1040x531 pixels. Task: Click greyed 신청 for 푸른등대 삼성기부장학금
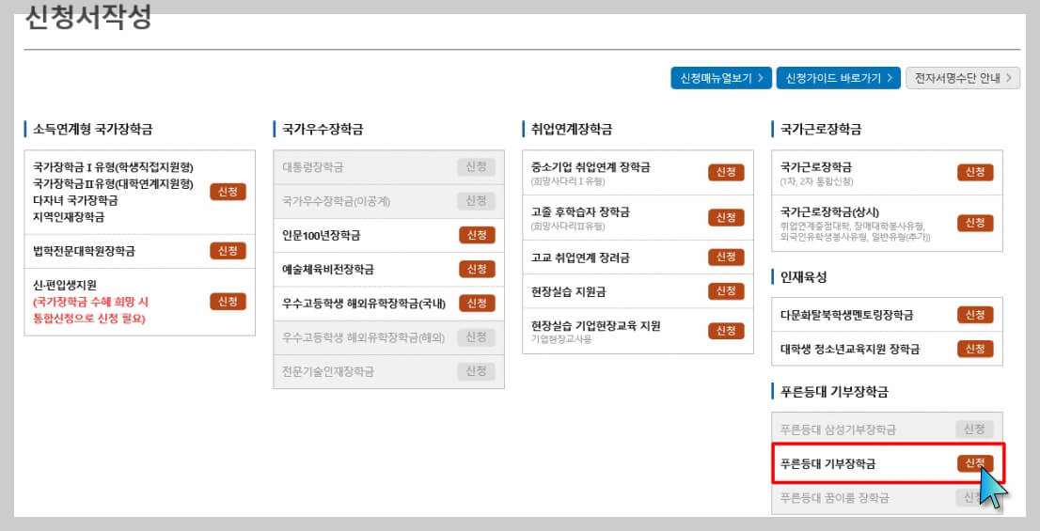(x=974, y=429)
